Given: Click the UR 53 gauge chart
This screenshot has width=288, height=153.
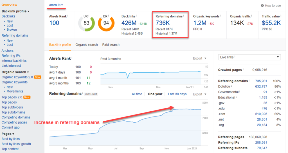Looking at the screenshot, I should pyautogui.click(x=86, y=23).
